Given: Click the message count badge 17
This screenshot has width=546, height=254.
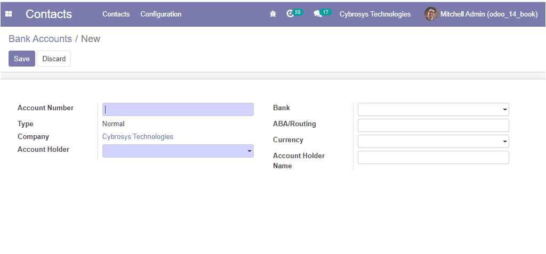Looking at the screenshot, I should pos(326,12).
